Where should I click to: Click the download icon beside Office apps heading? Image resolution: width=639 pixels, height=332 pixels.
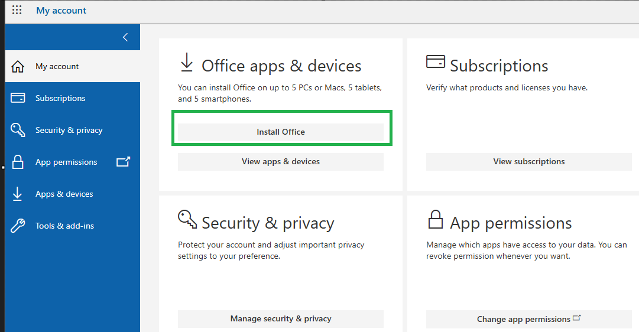coord(187,63)
